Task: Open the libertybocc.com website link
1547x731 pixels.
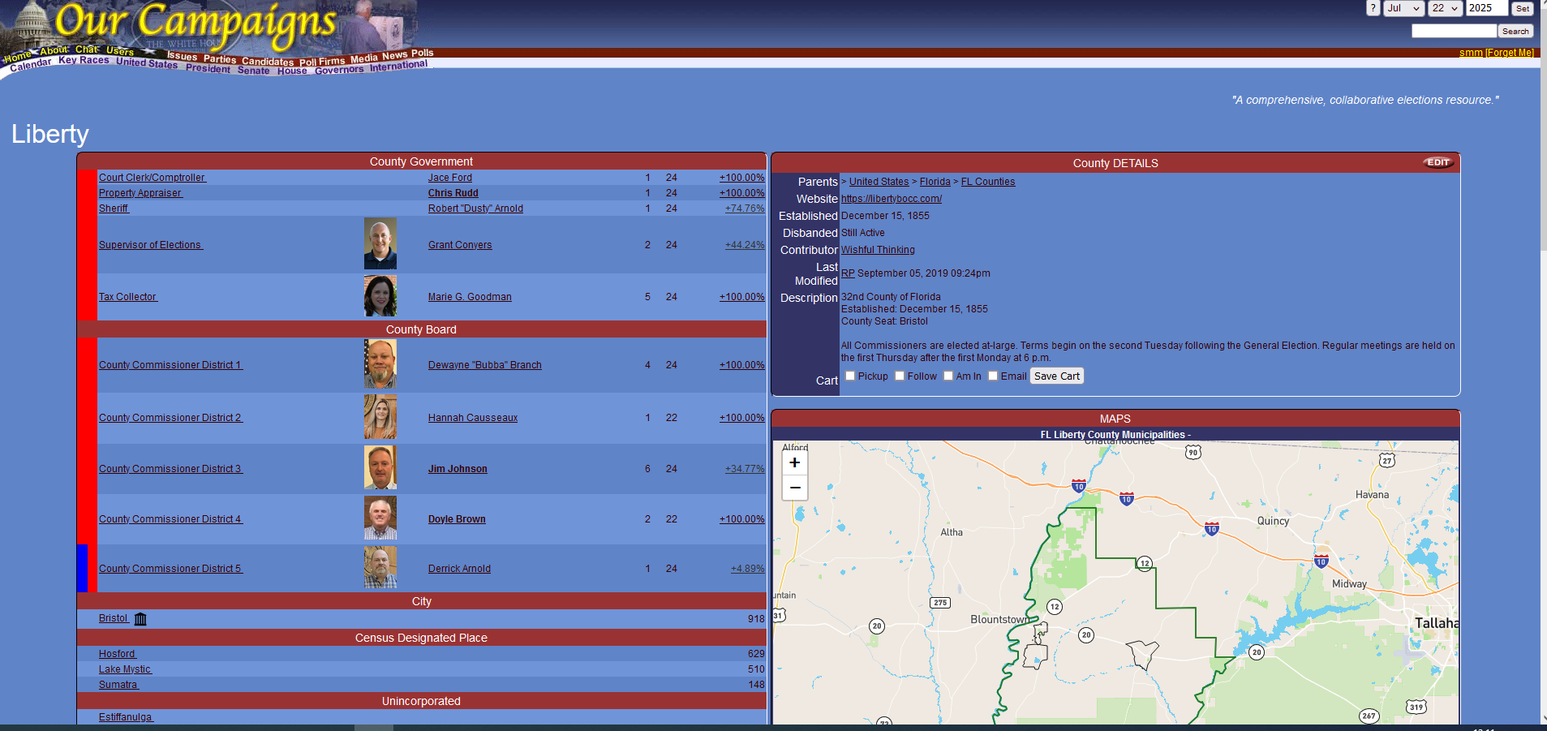Action: [x=891, y=199]
